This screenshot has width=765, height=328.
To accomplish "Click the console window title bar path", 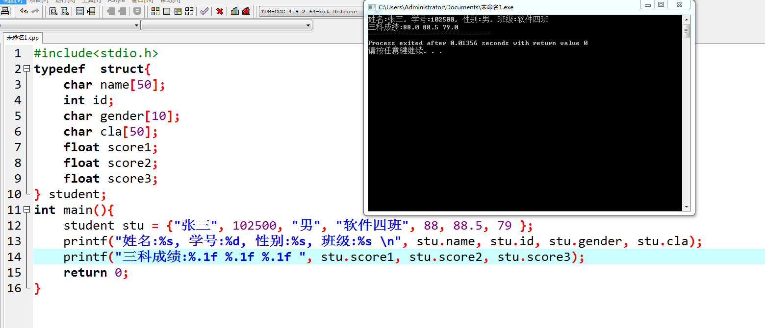I will tap(446, 7).
